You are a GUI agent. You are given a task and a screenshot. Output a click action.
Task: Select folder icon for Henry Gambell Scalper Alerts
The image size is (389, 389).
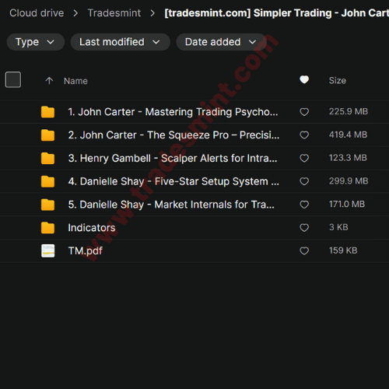pos(47,158)
